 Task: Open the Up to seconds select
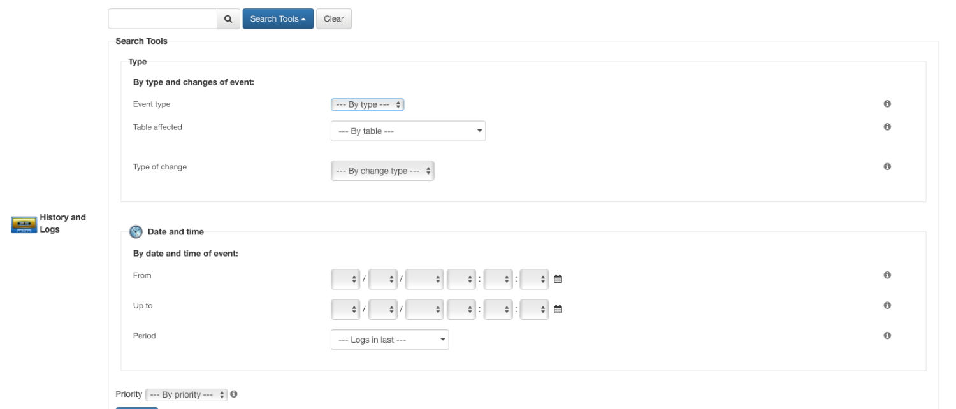pos(534,310)
